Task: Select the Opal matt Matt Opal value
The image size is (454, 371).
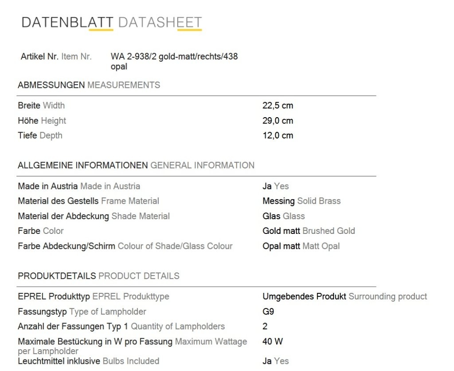Action: pyautogui.click(x=301, y=246)
